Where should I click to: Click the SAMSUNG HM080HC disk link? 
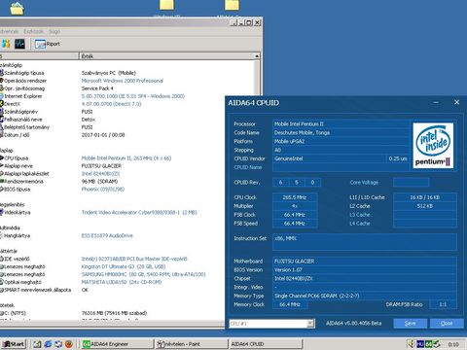pos(143,274)
